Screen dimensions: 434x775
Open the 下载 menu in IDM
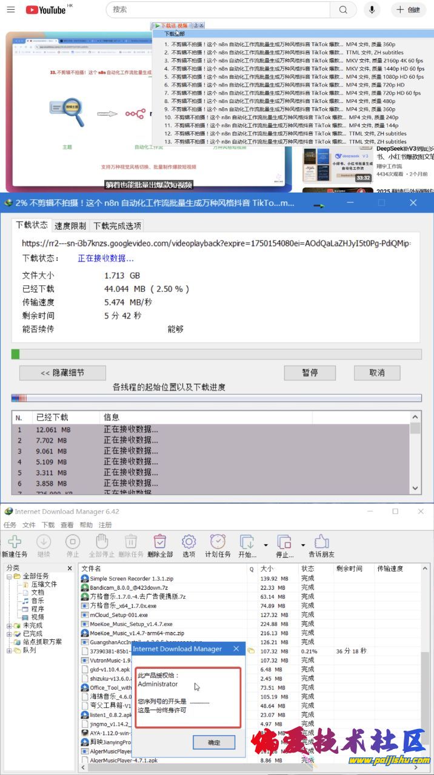(x=48, y=525)
